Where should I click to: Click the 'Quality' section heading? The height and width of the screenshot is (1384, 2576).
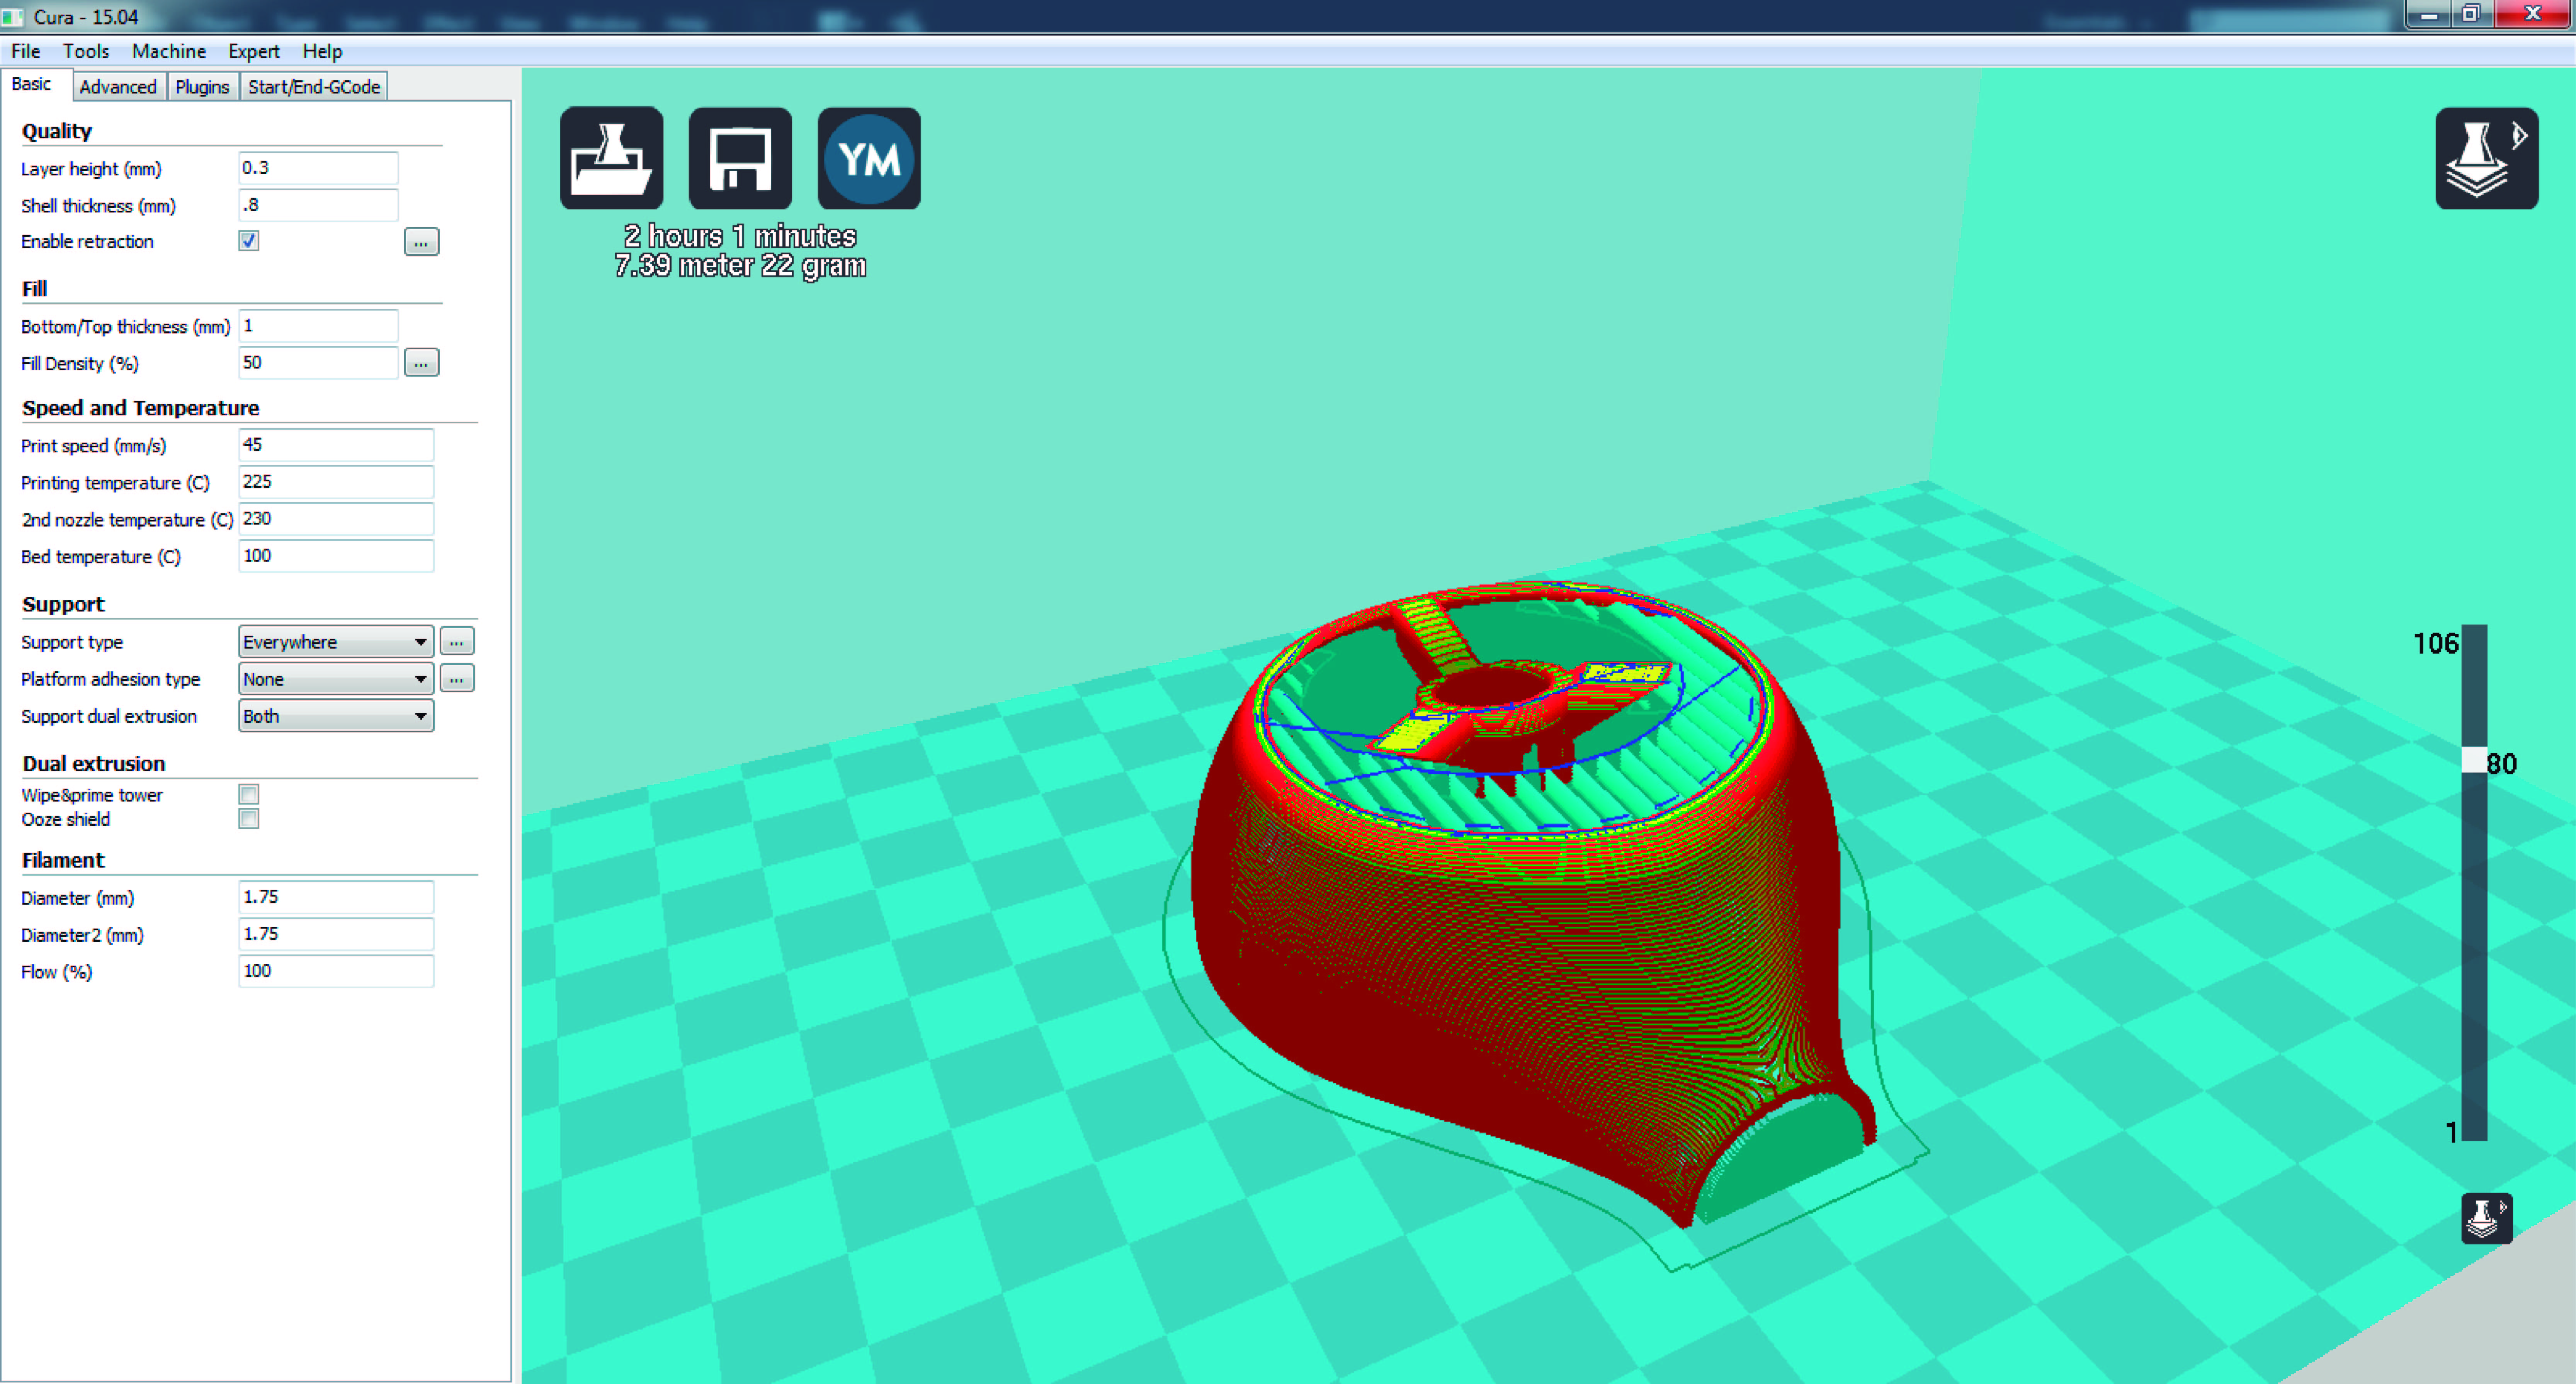[57, 131]
